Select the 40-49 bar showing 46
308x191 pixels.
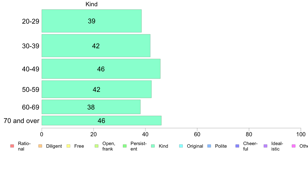click(x=101, y=69)
